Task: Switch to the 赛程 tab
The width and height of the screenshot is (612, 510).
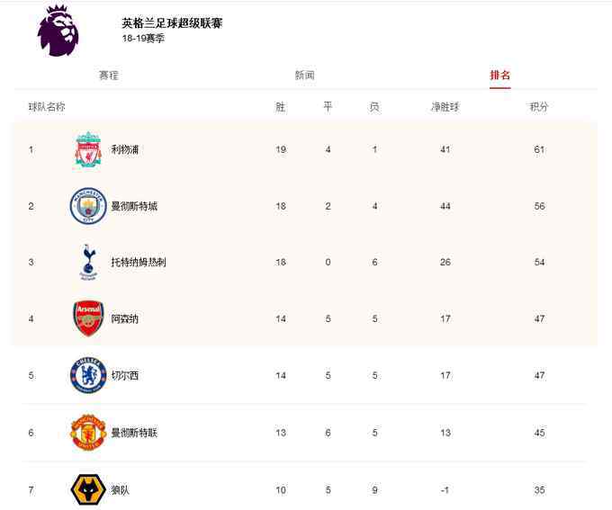Action: (x=109, y=75)
